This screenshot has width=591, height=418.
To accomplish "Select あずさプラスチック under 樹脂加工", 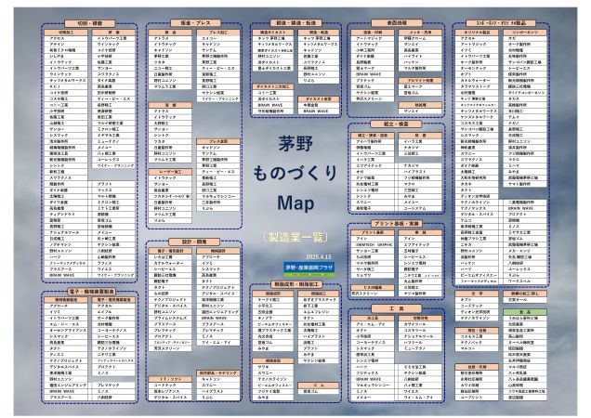I will pos(319,300).
